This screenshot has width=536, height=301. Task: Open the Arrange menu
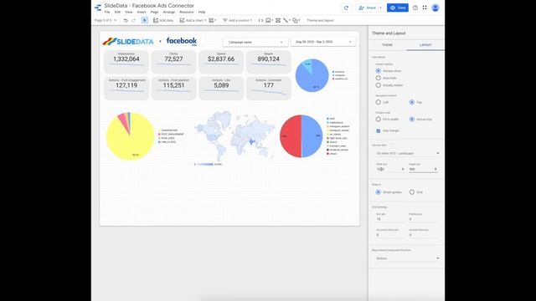pyautogui.click(x=169, y=12)
